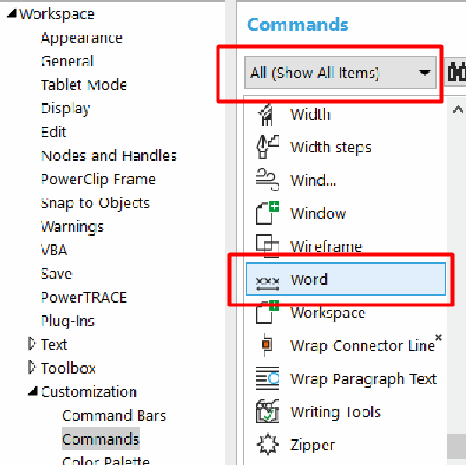Select PowerClip Frame option
Screen dimensions: 466x465
(x=98, y=180)
